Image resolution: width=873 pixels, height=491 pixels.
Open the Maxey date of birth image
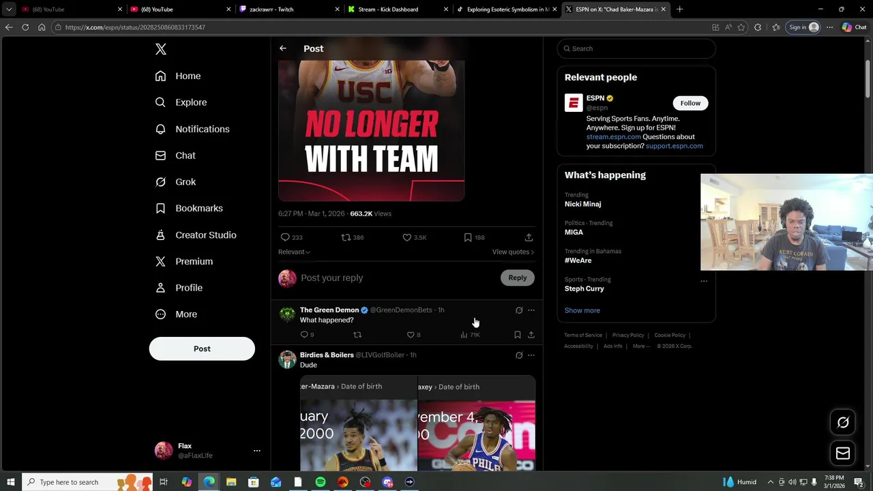point(477,423)
